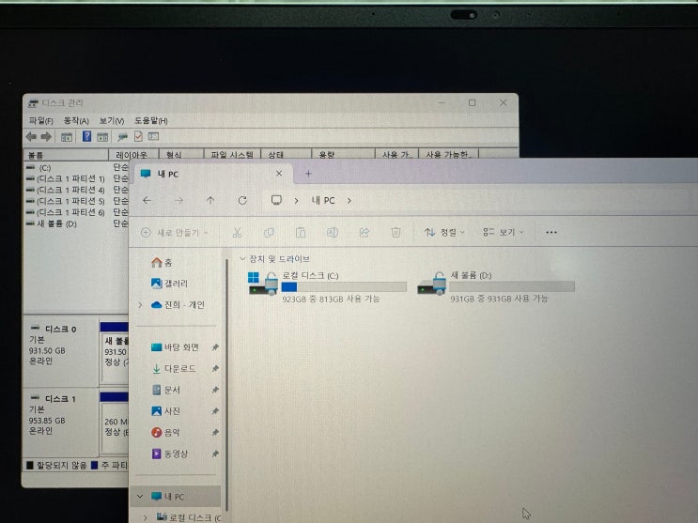Image resolution: width=698 pixels, height=523 pixels.
Task: Click the C: drive usage bar
Action: pyautogui.click(x=344, y=287)
